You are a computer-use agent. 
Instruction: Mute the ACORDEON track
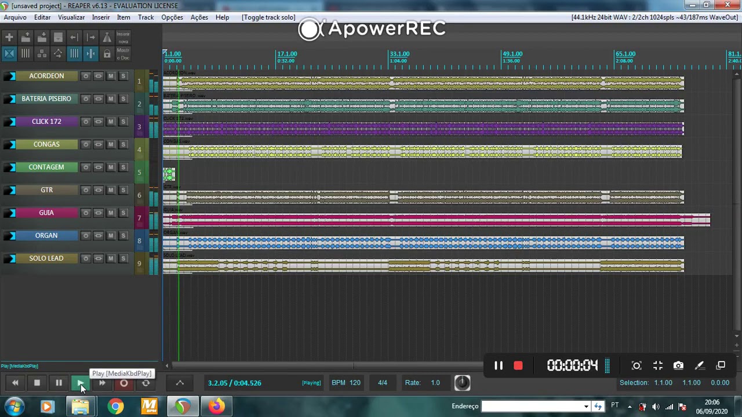(111, 76)
